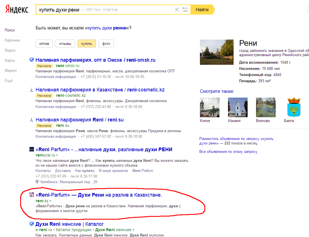This screenshot has width=309, height=237.
Task: Open Как купить sitelink
Action: pyautogui.click(x=85, y=171)
